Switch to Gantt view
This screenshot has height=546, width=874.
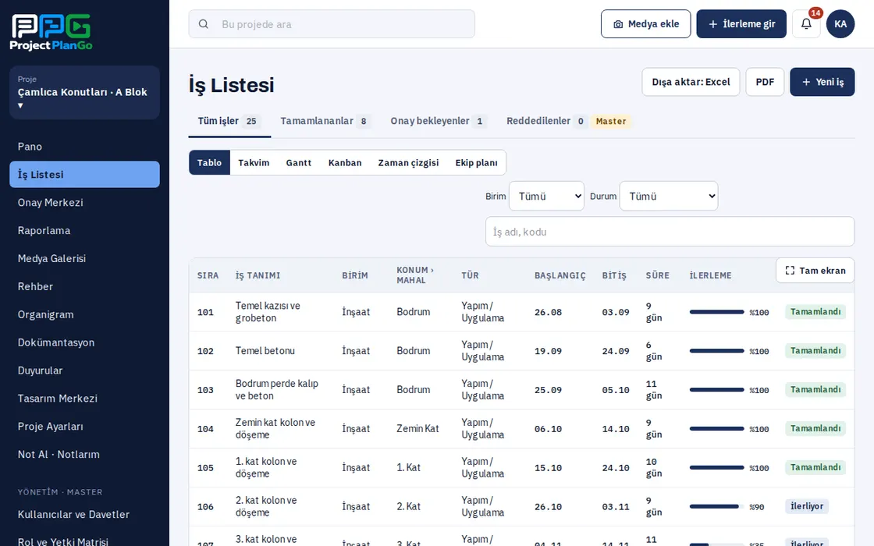[x=299, y=163]
